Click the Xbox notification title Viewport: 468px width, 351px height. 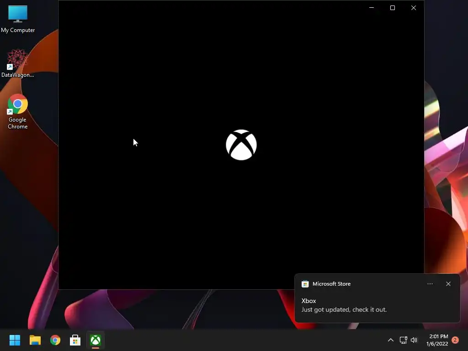tap(308, 301)
